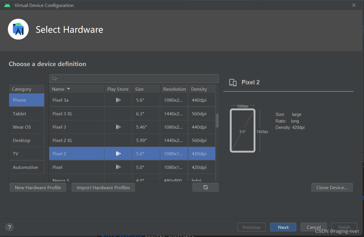Click the device table vertical scrollbar
This screenshot has width=364, height=237.
(217, 121)
